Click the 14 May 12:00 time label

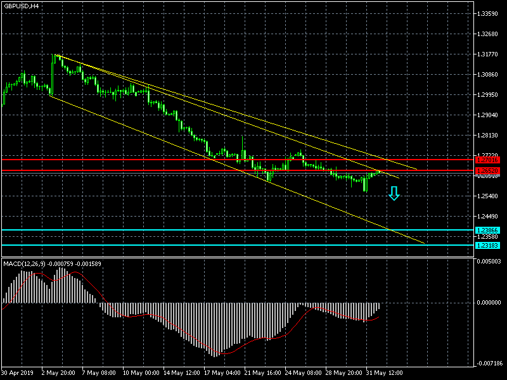(x=182, y=373)
